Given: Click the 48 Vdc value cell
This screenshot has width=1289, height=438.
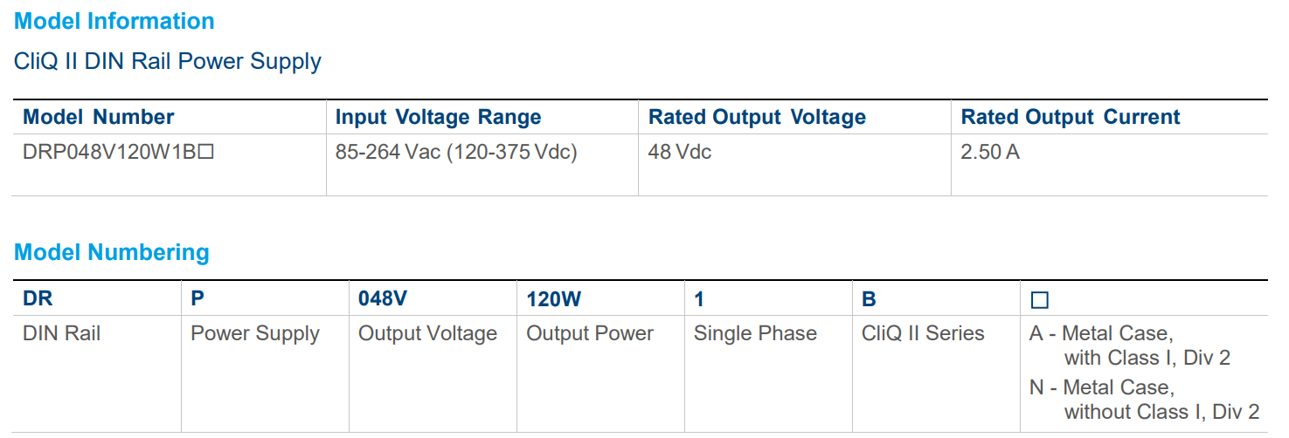Looking at the screenshot, I should [x=680, y=152].
